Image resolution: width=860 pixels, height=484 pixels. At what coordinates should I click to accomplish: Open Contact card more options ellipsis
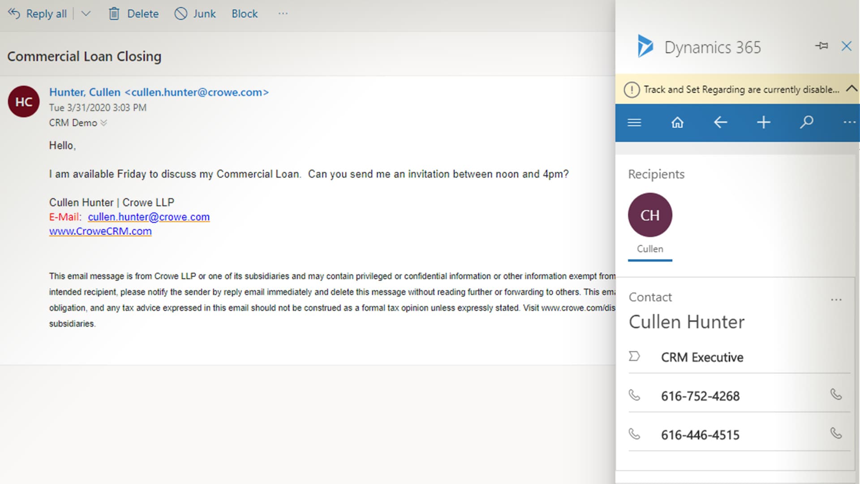(x=836, y=299)
